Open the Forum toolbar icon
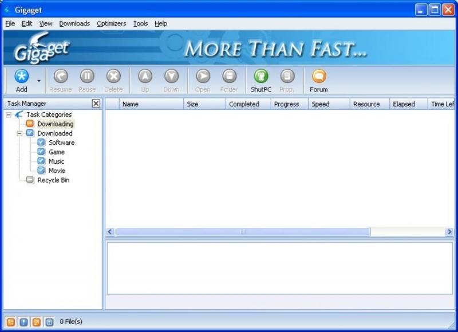This screenshot has width=458, height=332. (319, 77)
